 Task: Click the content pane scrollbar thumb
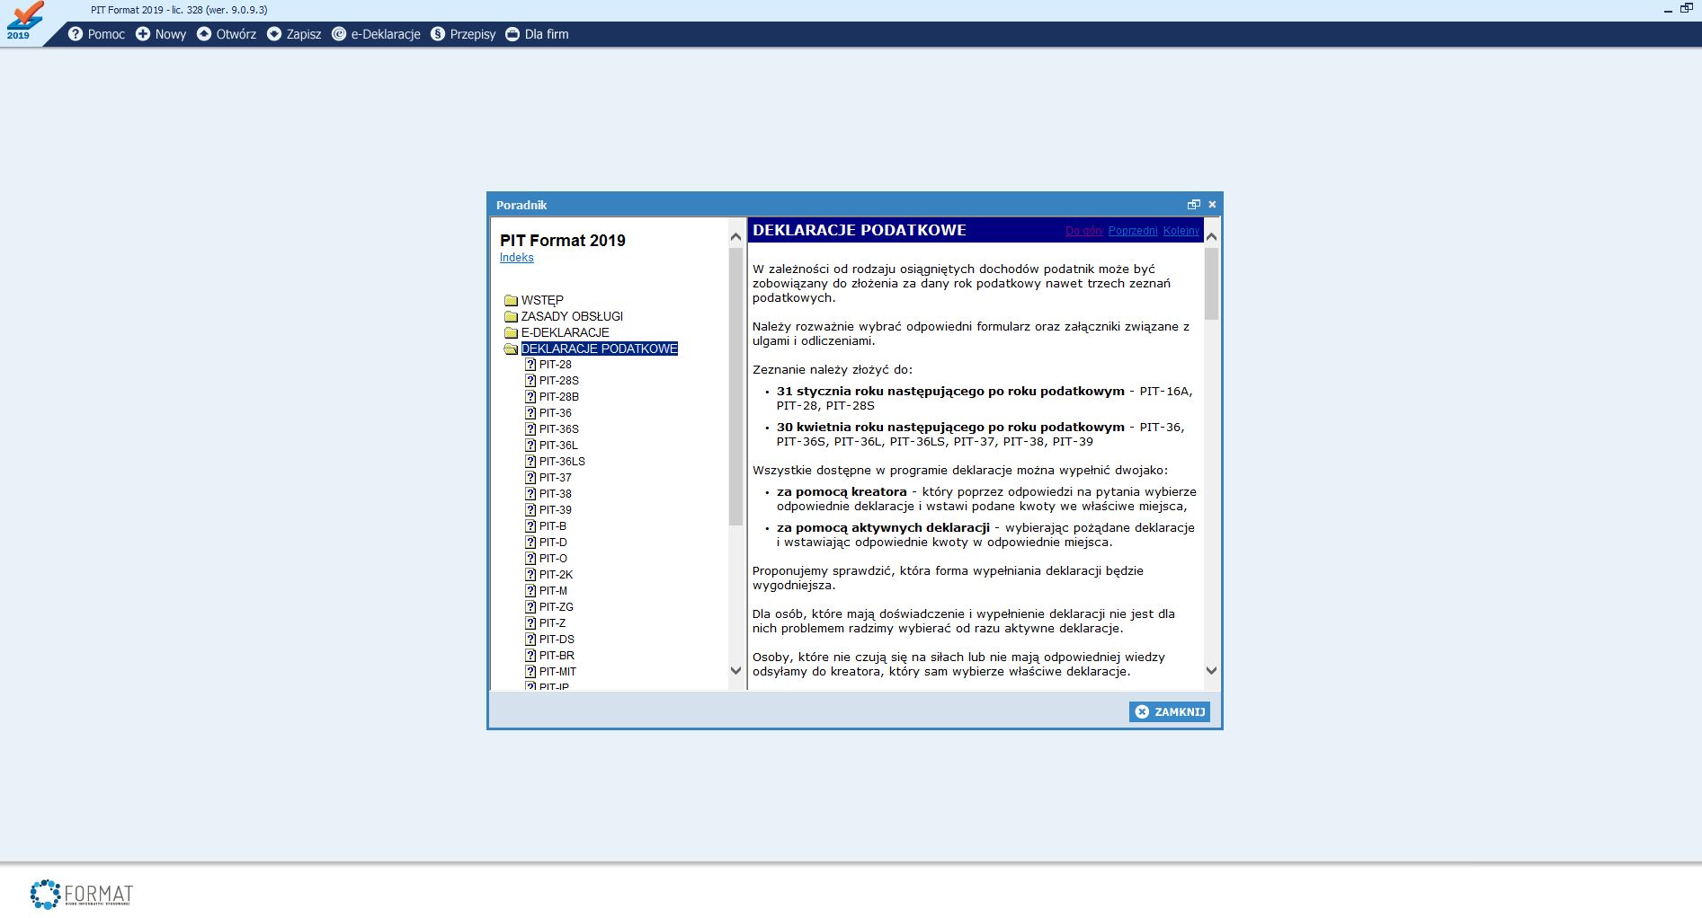click(x=1211, y=283)
